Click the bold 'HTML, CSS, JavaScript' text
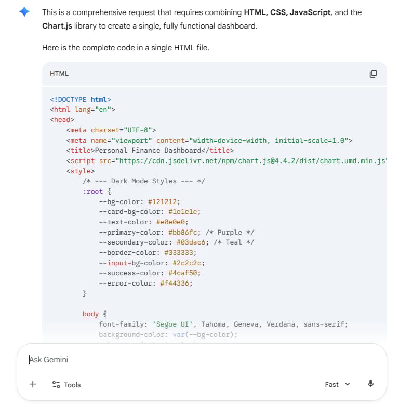This screenshot has height=406, width=413. (287, 12)
